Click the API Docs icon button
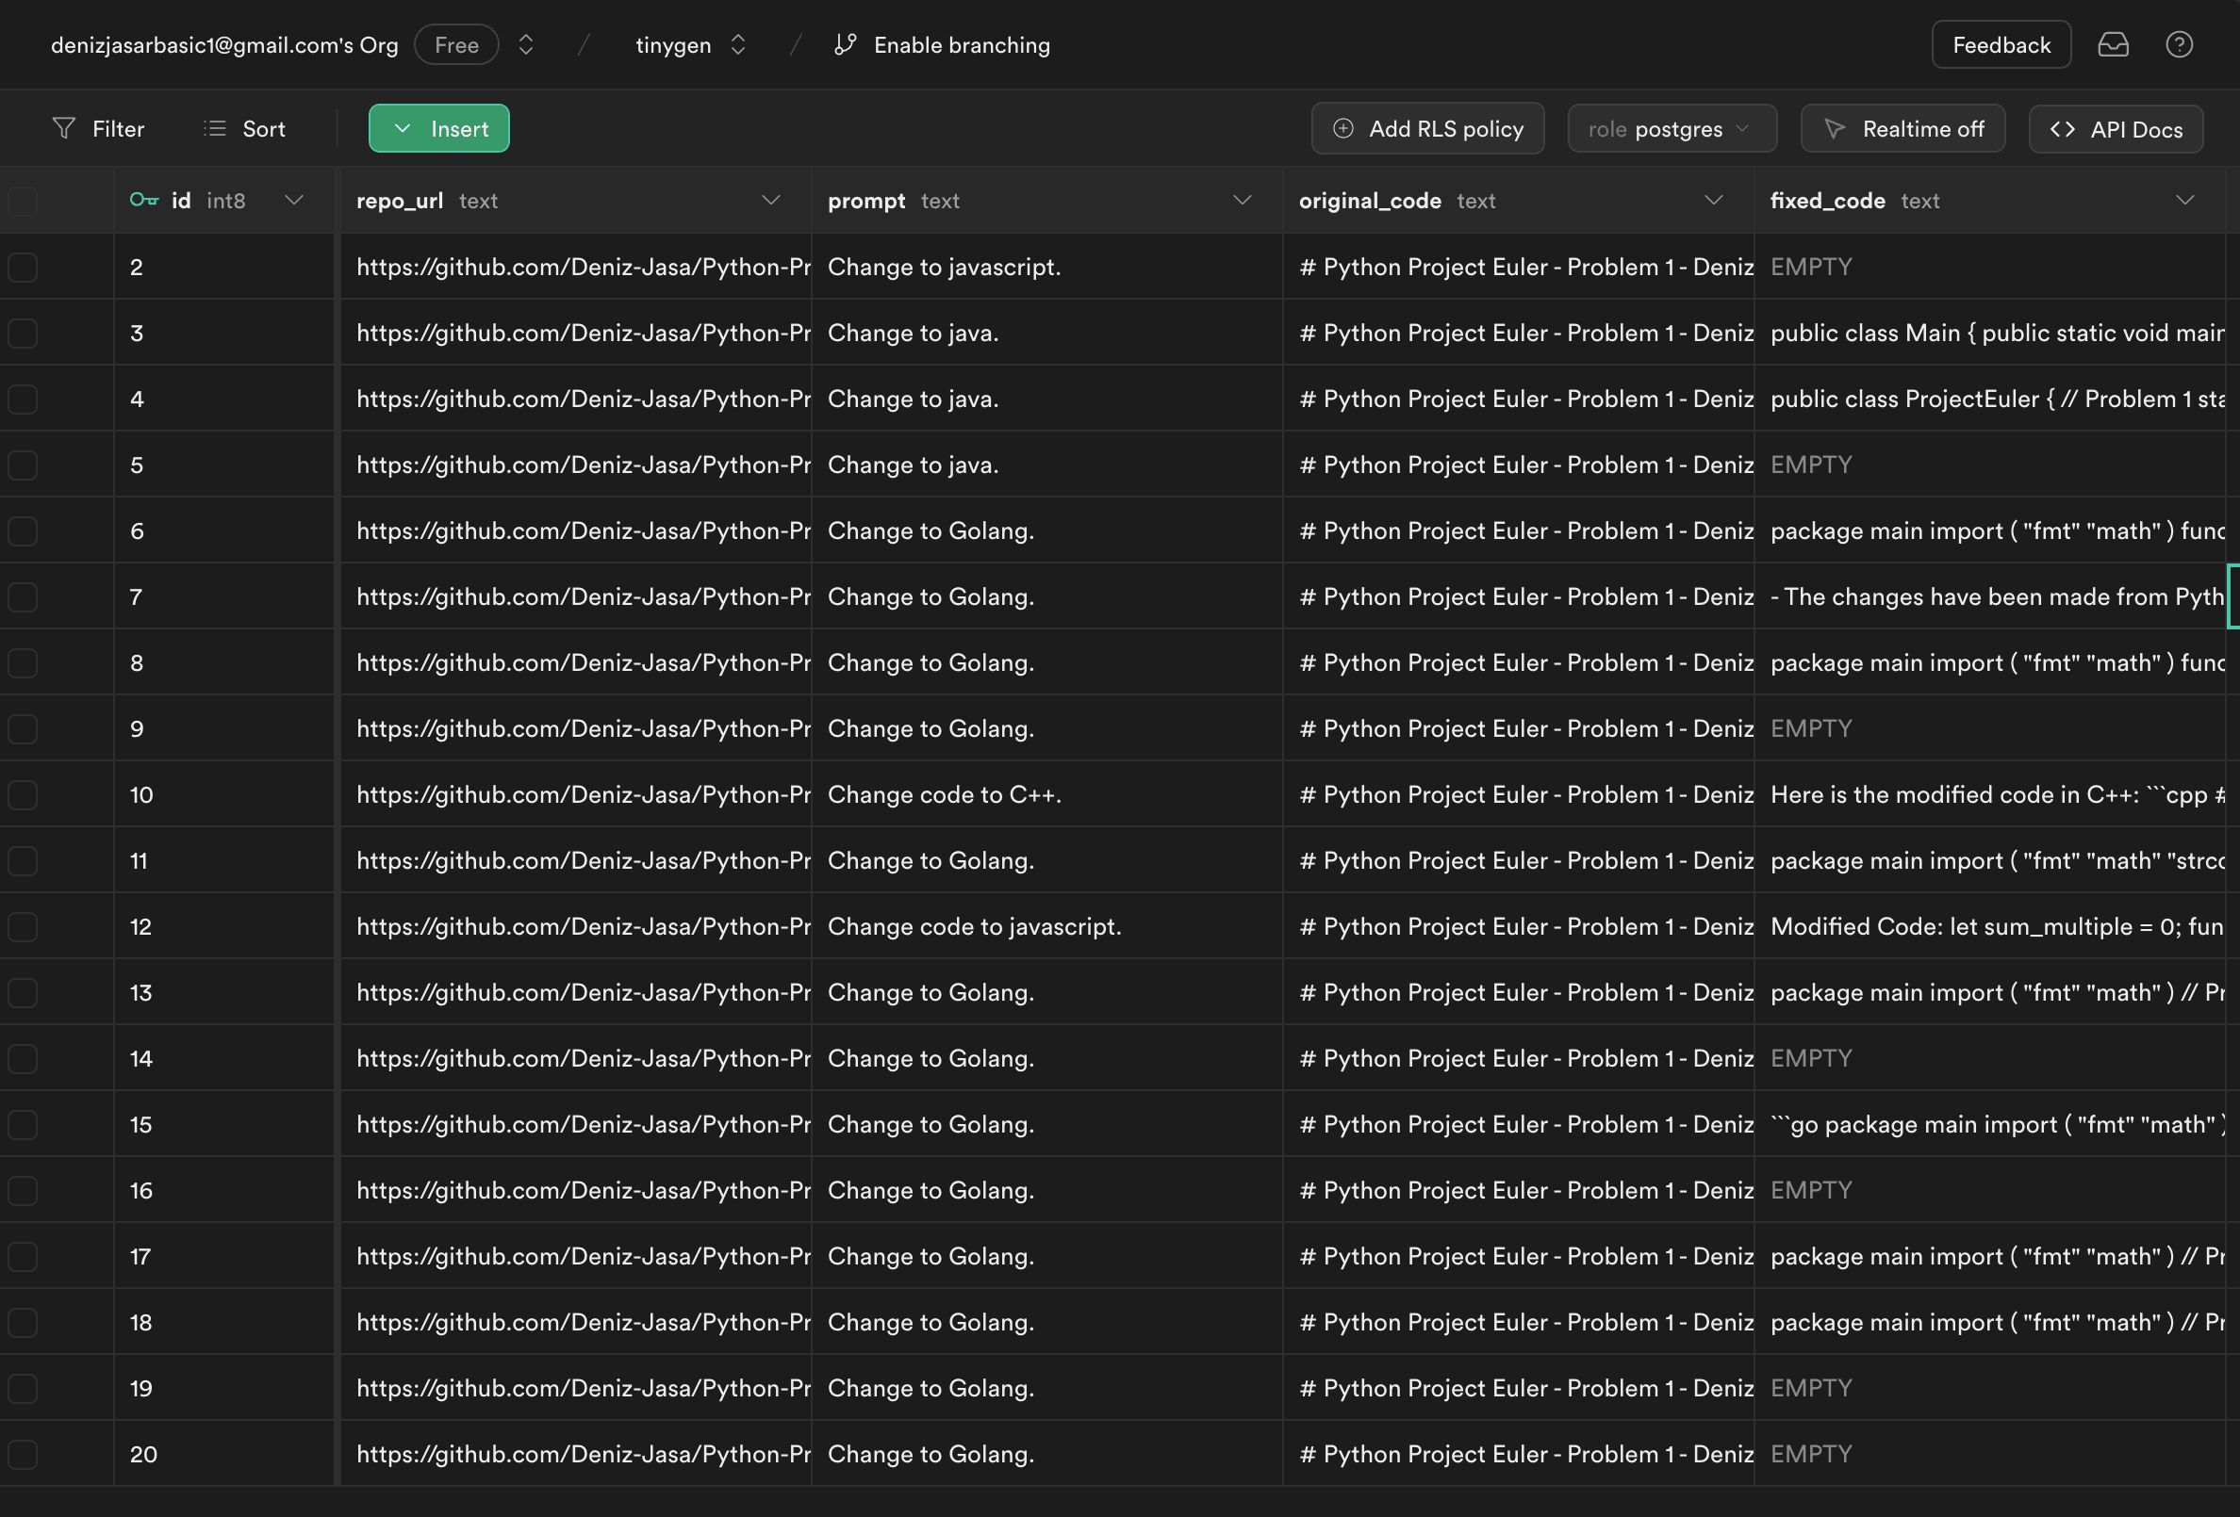The image size is (2240, 1517). point(2116,129)
